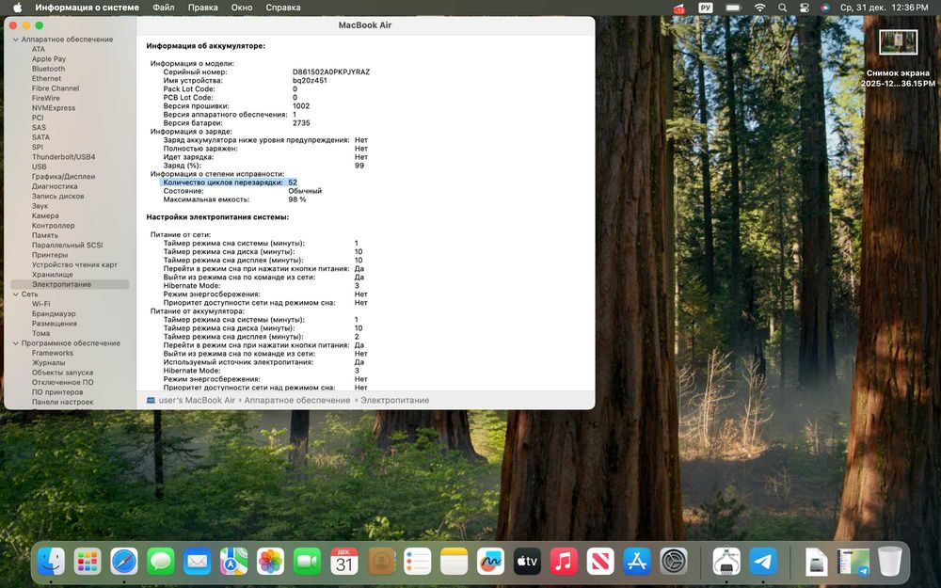
Task: Open Freeform app in the Dock
Action: (x=491, y=562)
